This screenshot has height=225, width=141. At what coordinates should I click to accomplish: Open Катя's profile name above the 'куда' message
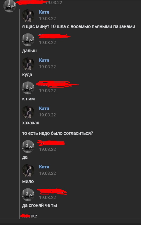[44, 60]
